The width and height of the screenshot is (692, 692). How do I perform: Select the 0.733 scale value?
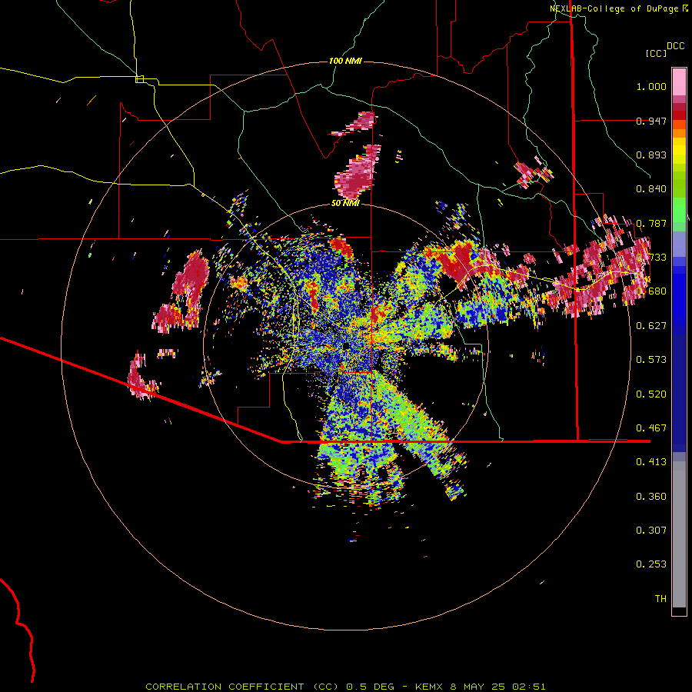tap(651, 258)
